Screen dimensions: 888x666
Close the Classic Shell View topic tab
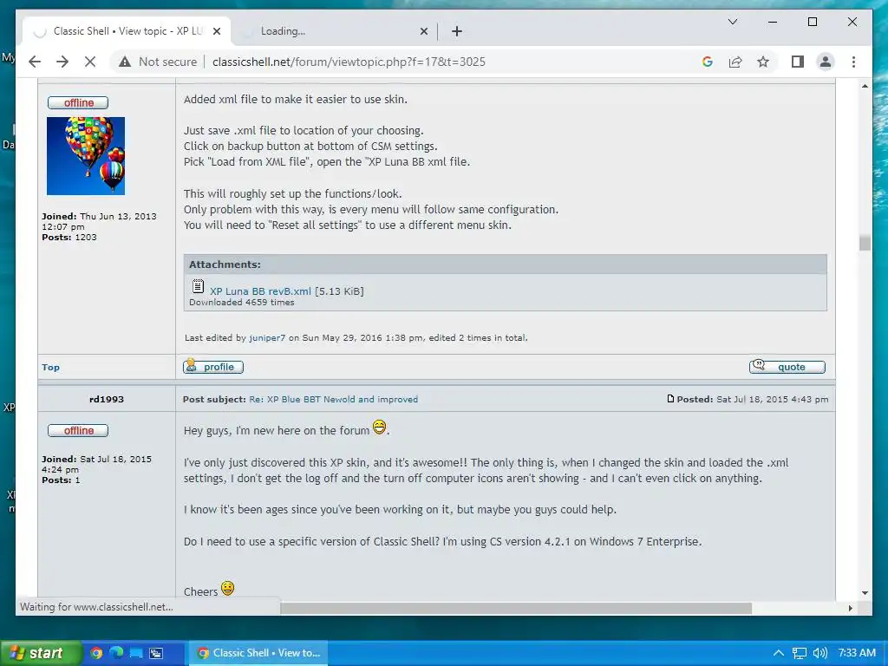point(216,31)
